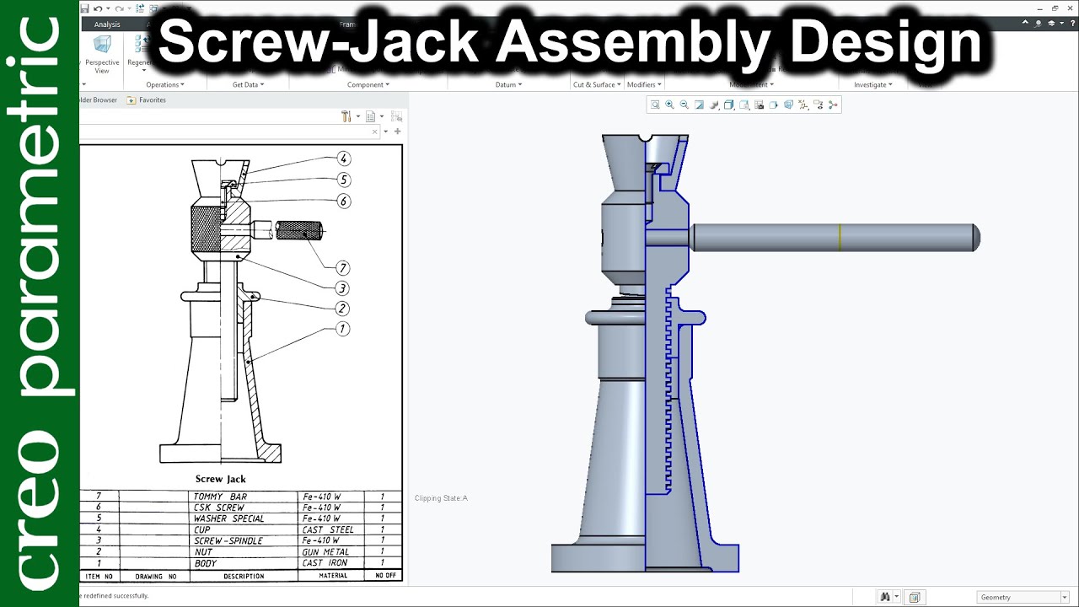Expand the Operations group dropdown
The height and width of the screenshot is (607, 1079).
(164, 84)
